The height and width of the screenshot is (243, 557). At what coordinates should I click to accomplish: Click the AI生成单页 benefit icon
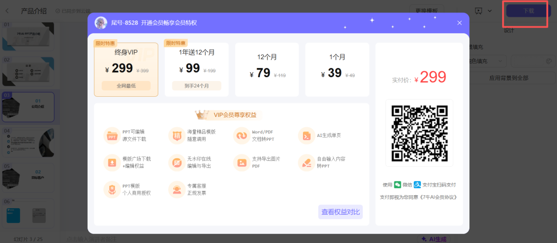click(x=306, y=135)
